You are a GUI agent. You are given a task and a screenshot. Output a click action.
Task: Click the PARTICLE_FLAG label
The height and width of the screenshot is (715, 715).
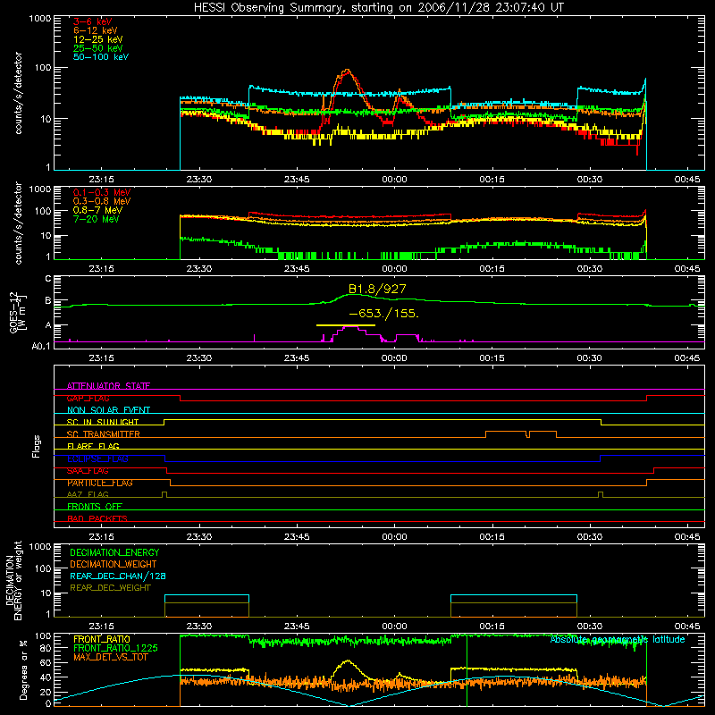pos(100,483)
